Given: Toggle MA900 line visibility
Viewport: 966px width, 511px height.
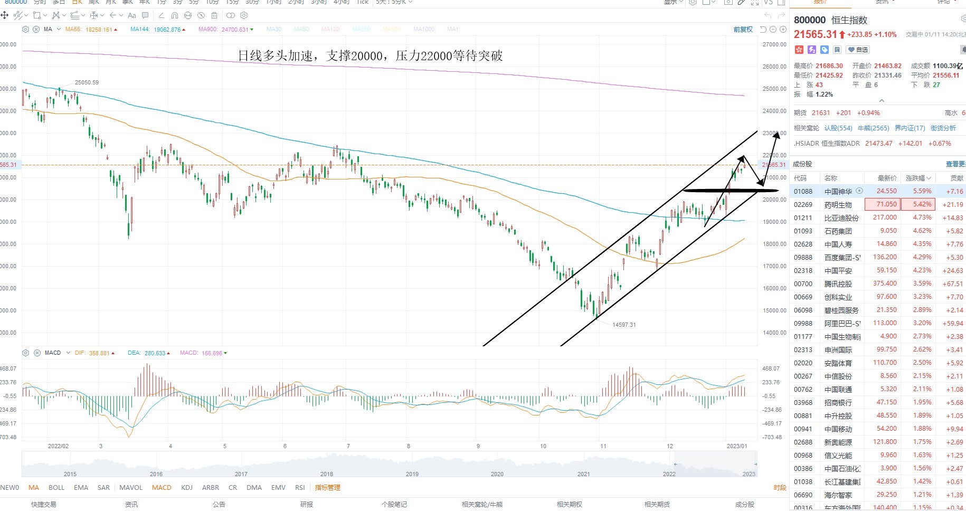Looking at the screenshot, I should pyautogui.click(x=208, y=30).
